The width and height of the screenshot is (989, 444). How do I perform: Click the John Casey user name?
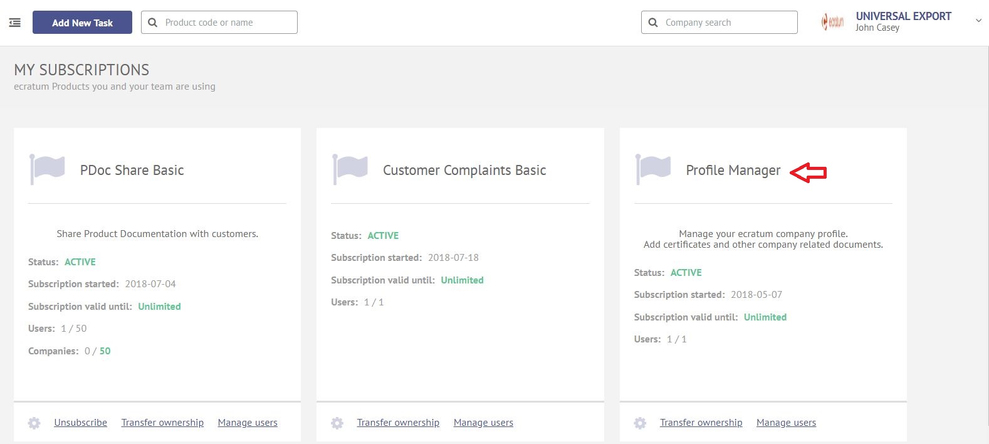(x=877, y=28)
